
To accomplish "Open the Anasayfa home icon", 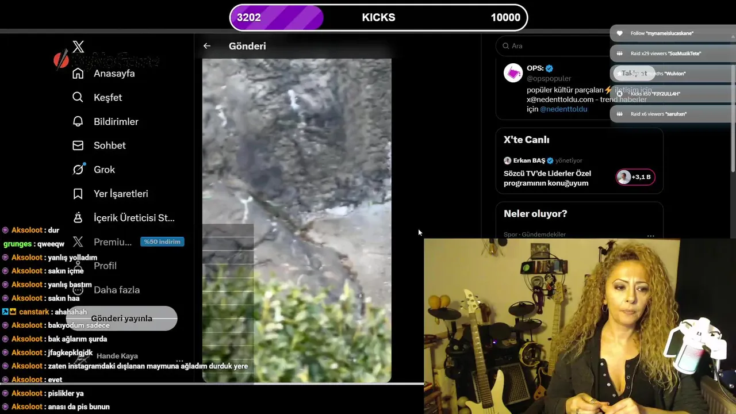I will coord(78,74).
